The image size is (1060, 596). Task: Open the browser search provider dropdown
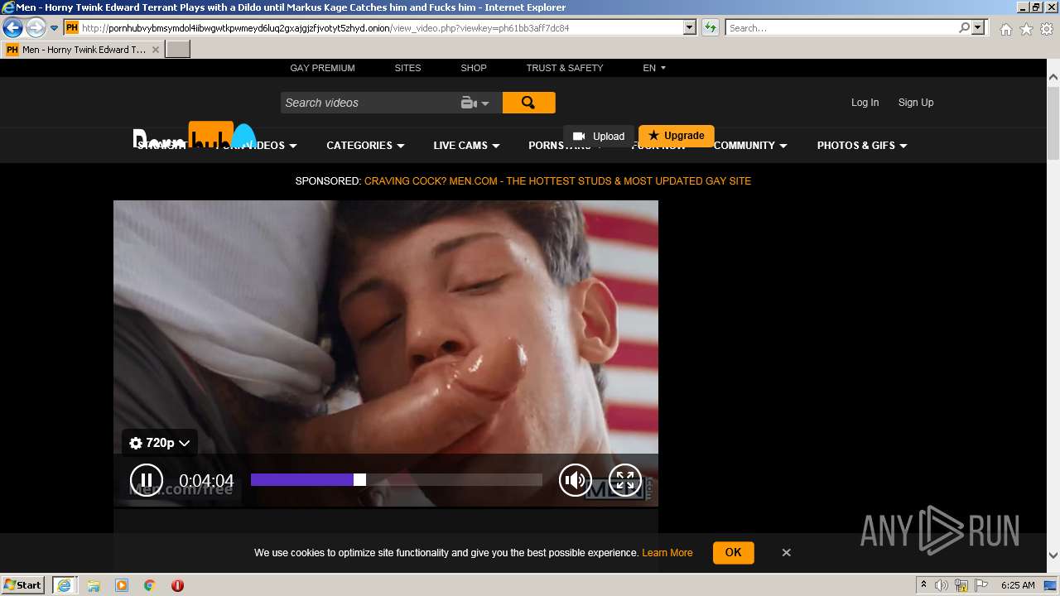pyautogui.click(x=978, y=27)
